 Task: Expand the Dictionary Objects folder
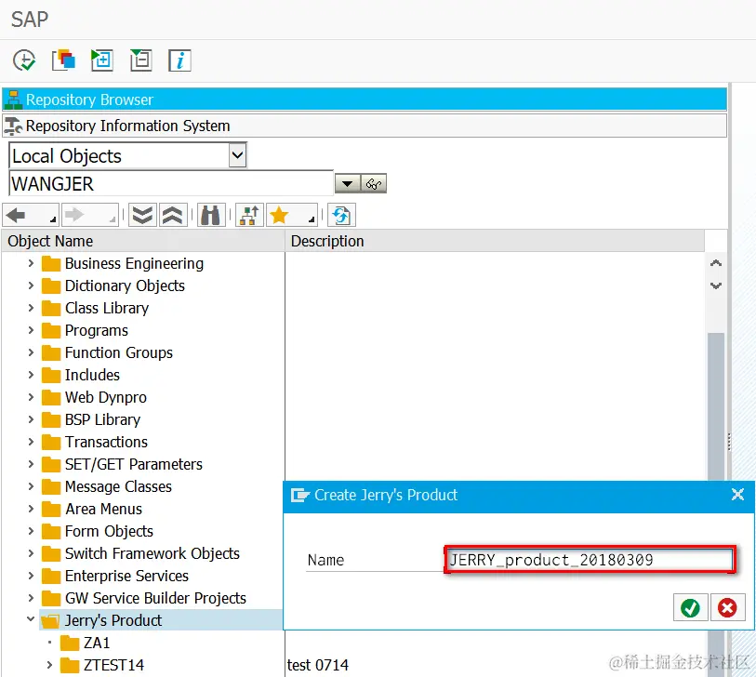tap(31, 285)
